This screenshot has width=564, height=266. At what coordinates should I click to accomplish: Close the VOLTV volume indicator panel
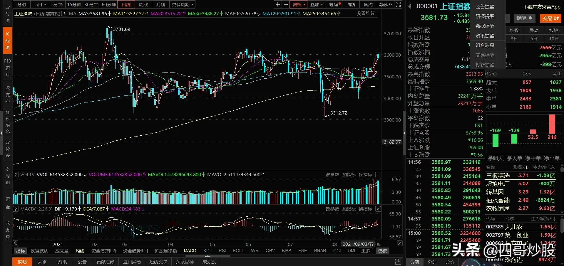click(378, 174)
